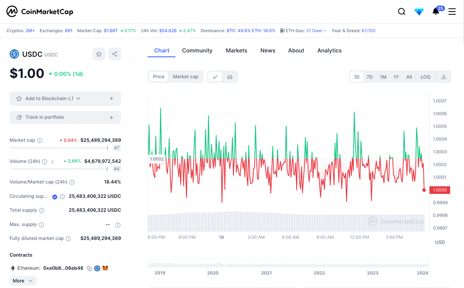Copy the Ethereum contract address

click(89, 269)
